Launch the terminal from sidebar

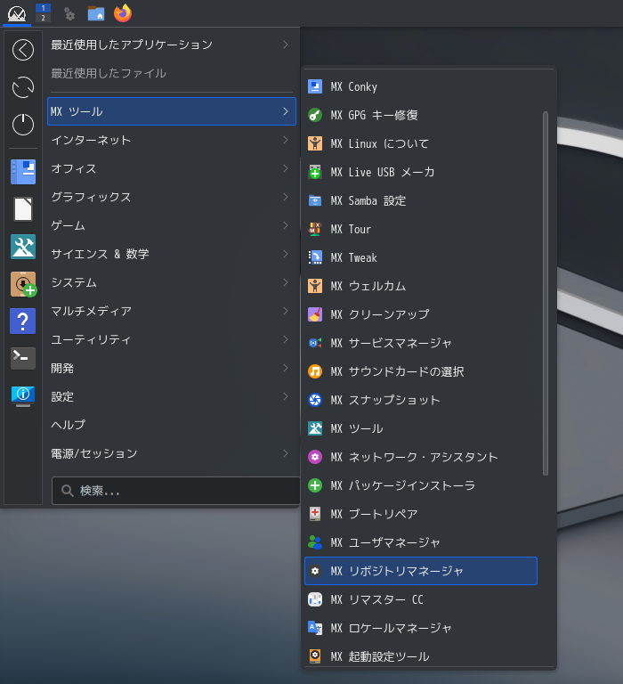(x=23, y=358)
